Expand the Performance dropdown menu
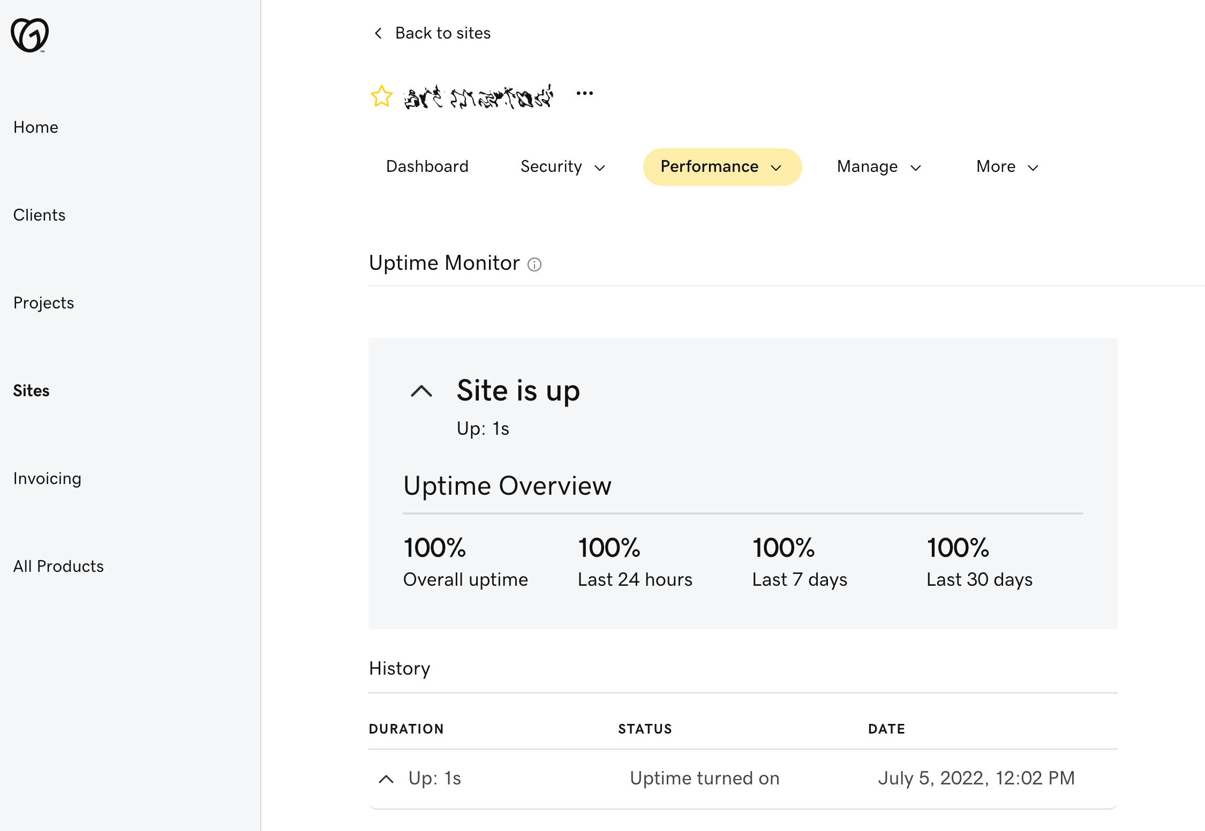The width and height of the screenshot is (1205, 831). coord(722,167)
